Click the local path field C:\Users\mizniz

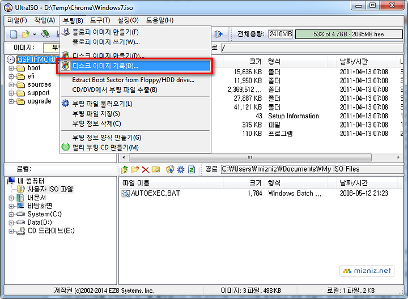[x=312, y=169]
